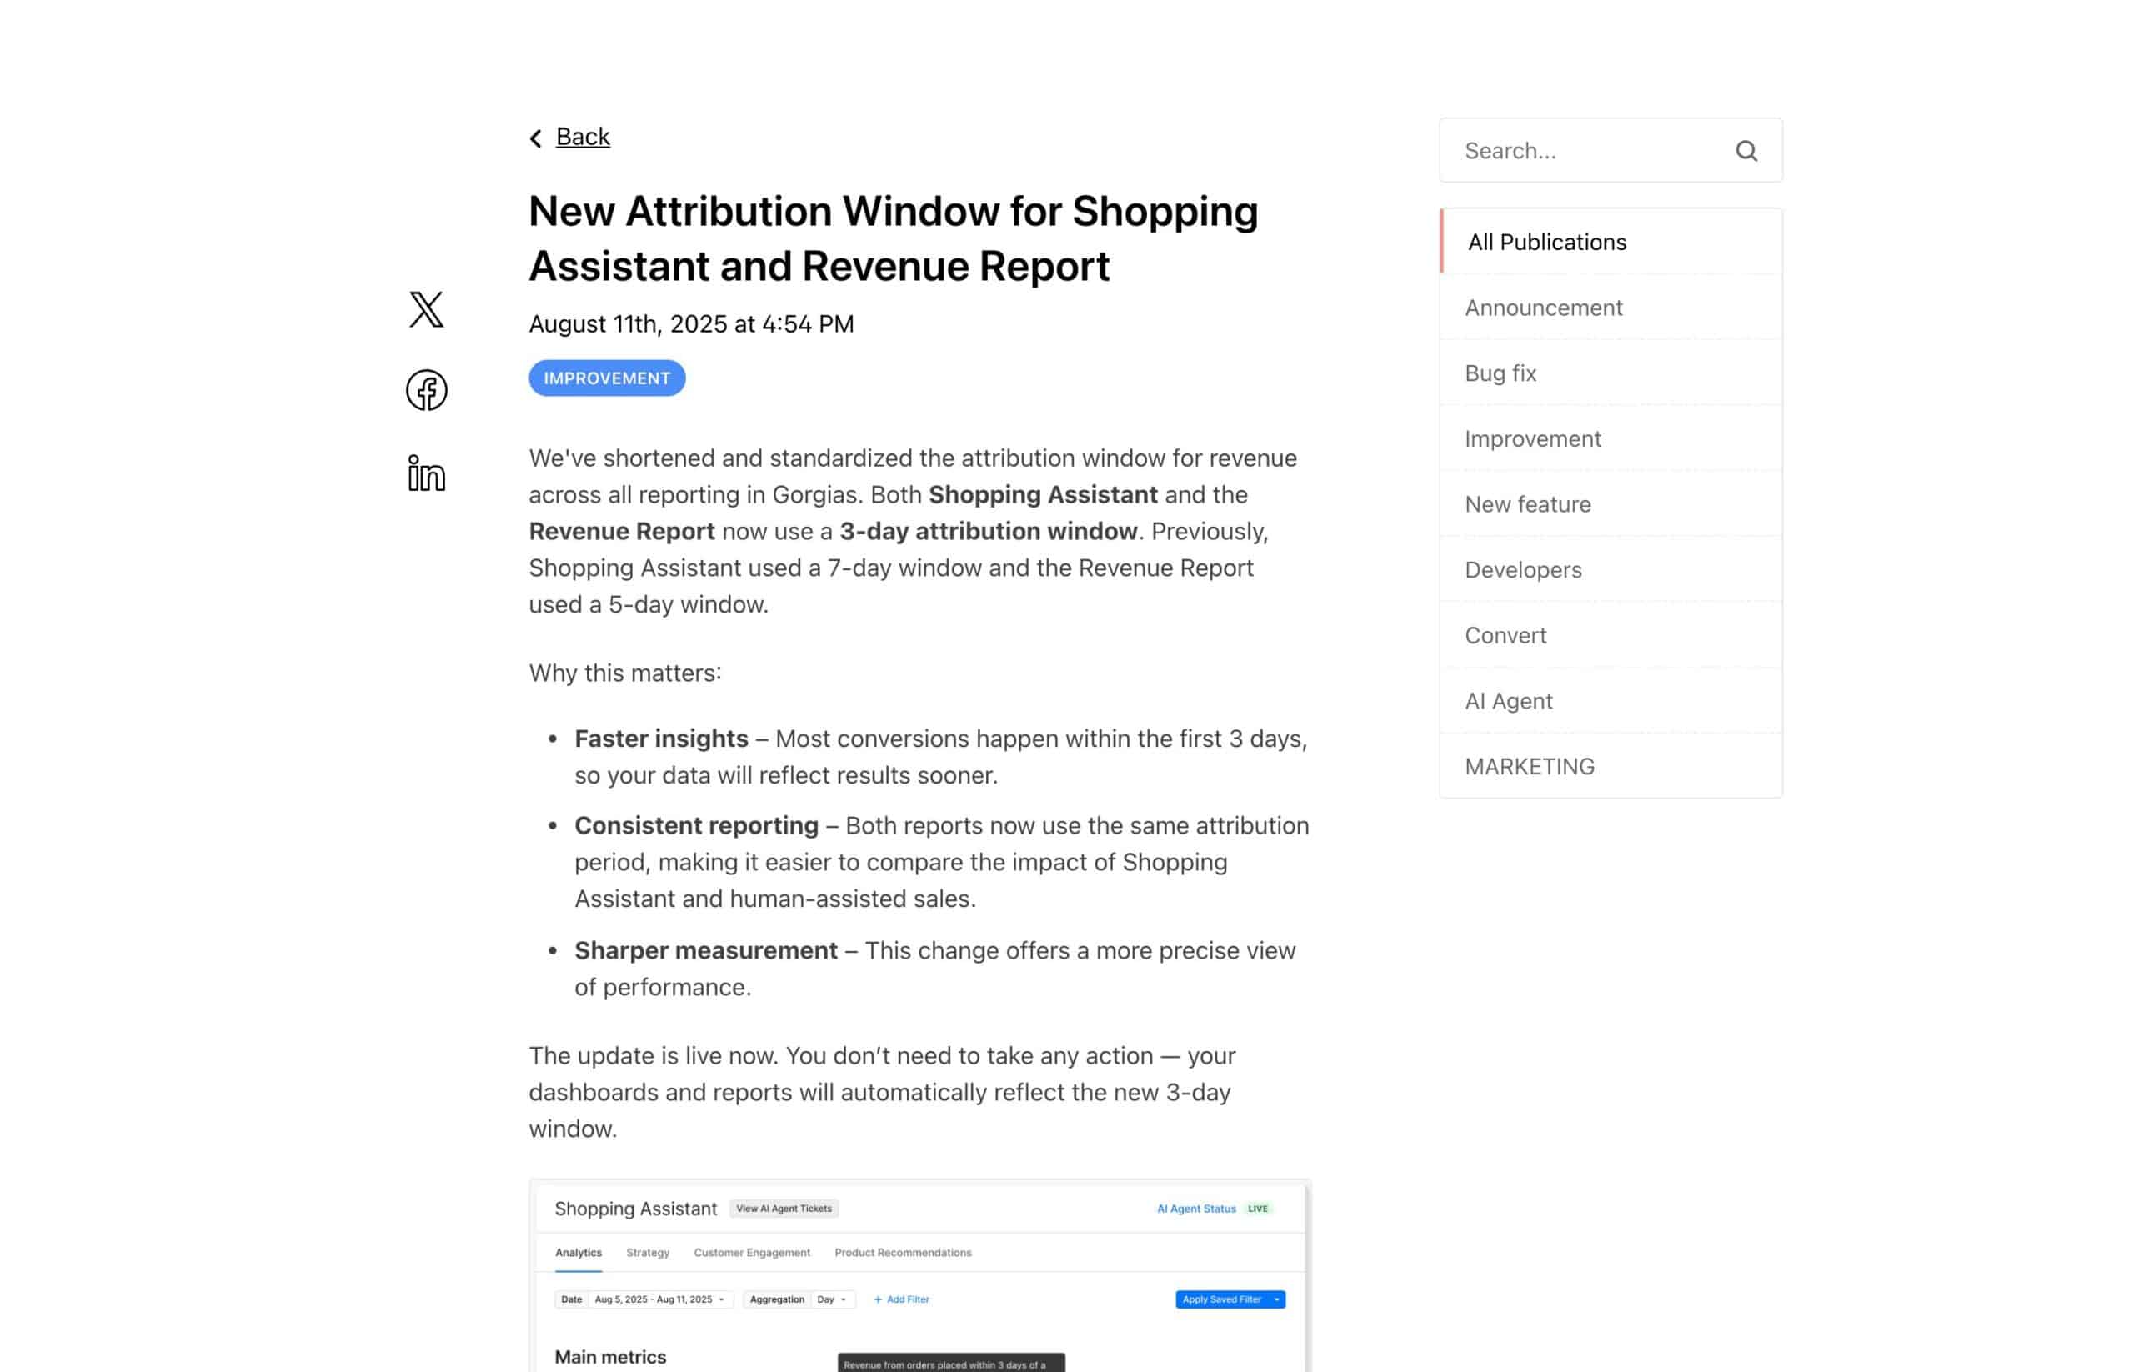Show New feature publications
This screenshot has height=1372, width=2134.
point(1610,503)
